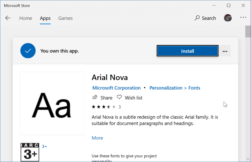Click 'You own this app.' text
Viewport: 251px width, 162px height.
(60, 51)
